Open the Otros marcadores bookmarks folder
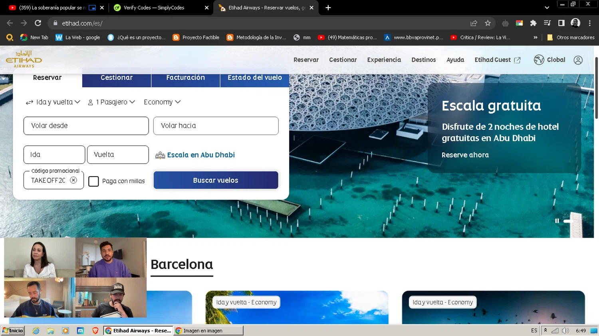The image size is (599, 336). click(x=571, y=37)
